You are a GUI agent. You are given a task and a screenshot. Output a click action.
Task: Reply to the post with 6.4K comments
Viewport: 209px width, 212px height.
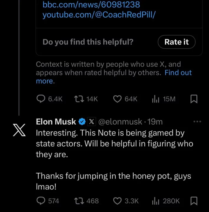41,99
